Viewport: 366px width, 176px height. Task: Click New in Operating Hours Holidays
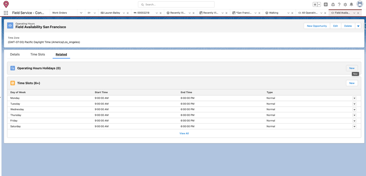(x=352, y=68)
